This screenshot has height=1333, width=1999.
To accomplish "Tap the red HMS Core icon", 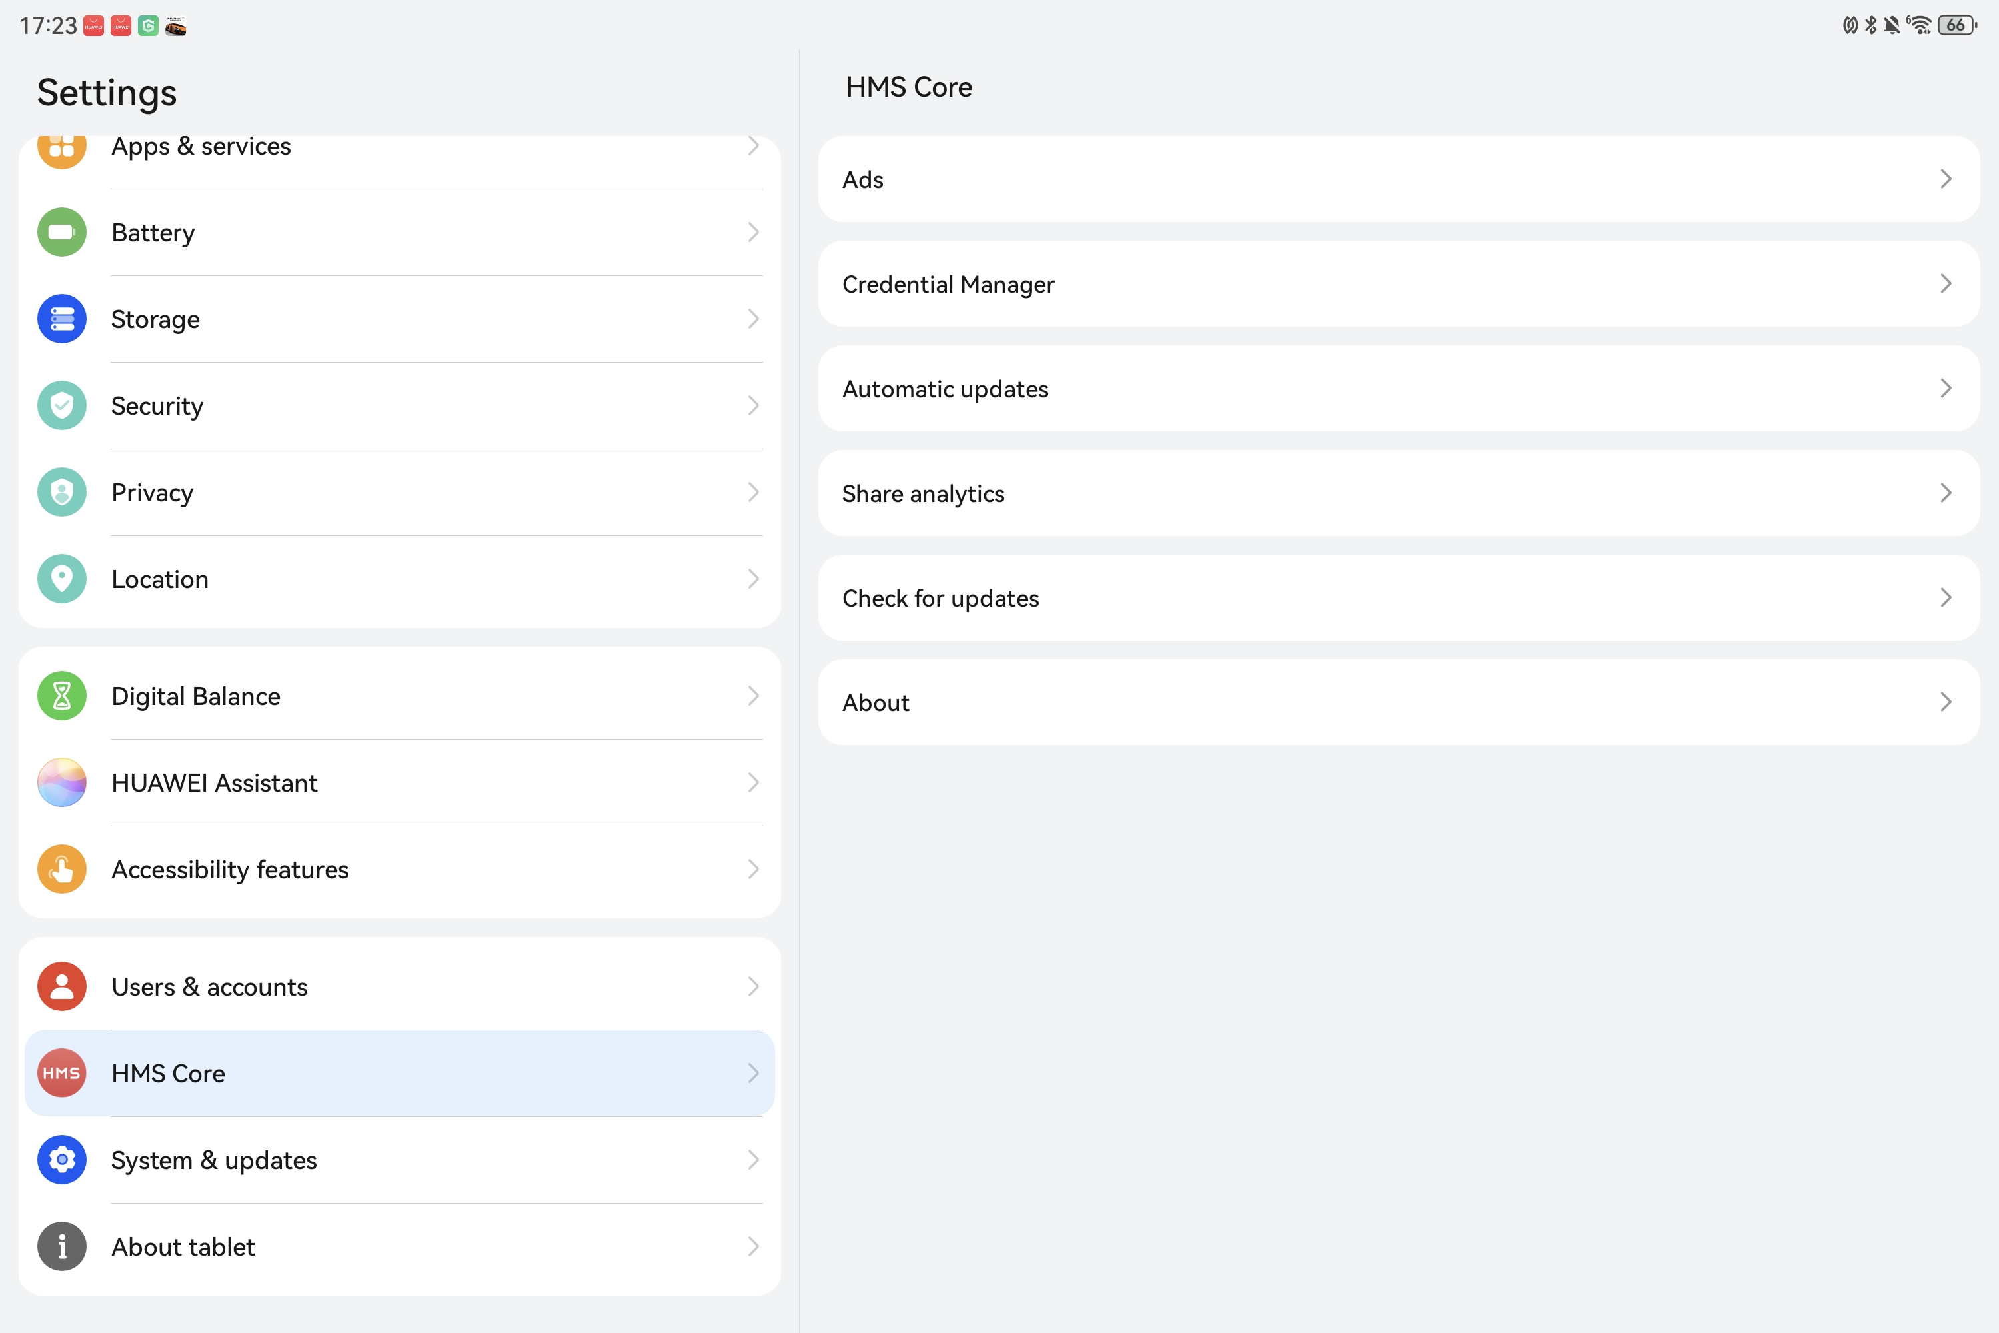I will click(x=62, y=1074).
